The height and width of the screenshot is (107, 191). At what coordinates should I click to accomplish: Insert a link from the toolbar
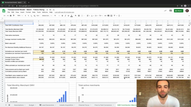tap(105, 16)
